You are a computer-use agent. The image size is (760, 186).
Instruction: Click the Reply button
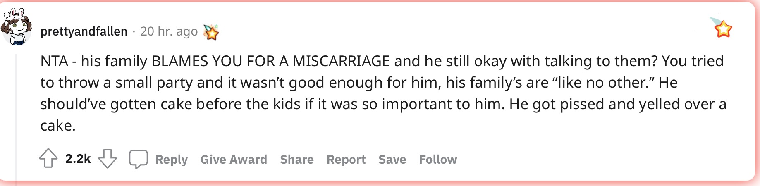171,160
